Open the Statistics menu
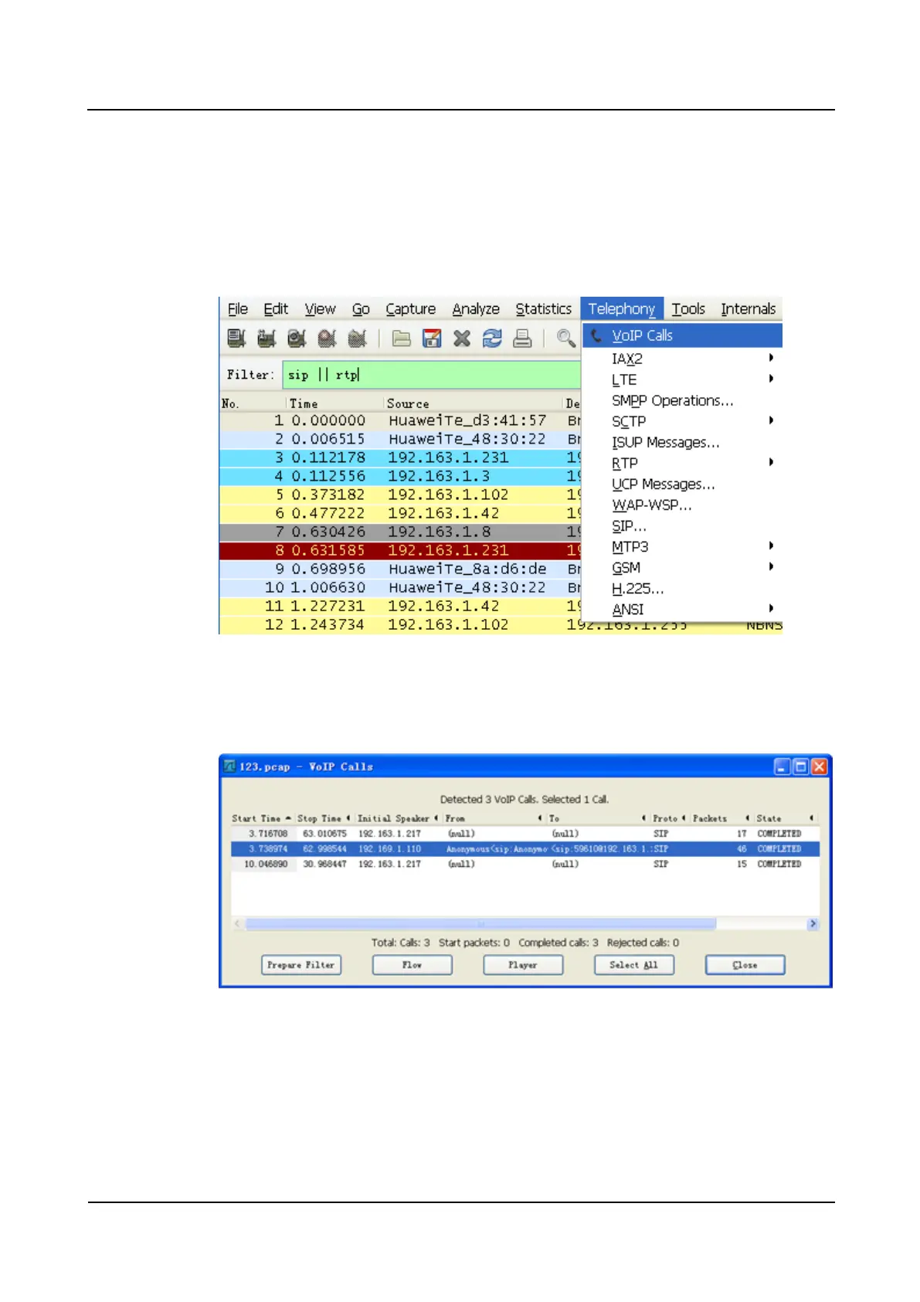Screen dimensions: 920x1302 pos(544,309)
